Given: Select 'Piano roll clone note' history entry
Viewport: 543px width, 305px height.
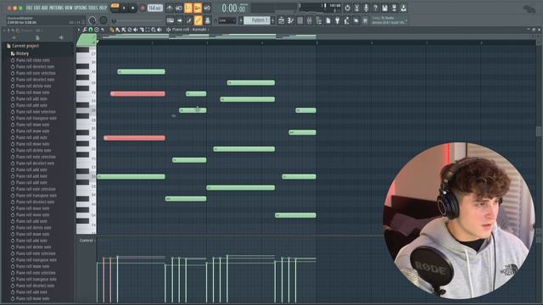Looking at the screenshot, I should pyautogui.click(x=33, y=60).
